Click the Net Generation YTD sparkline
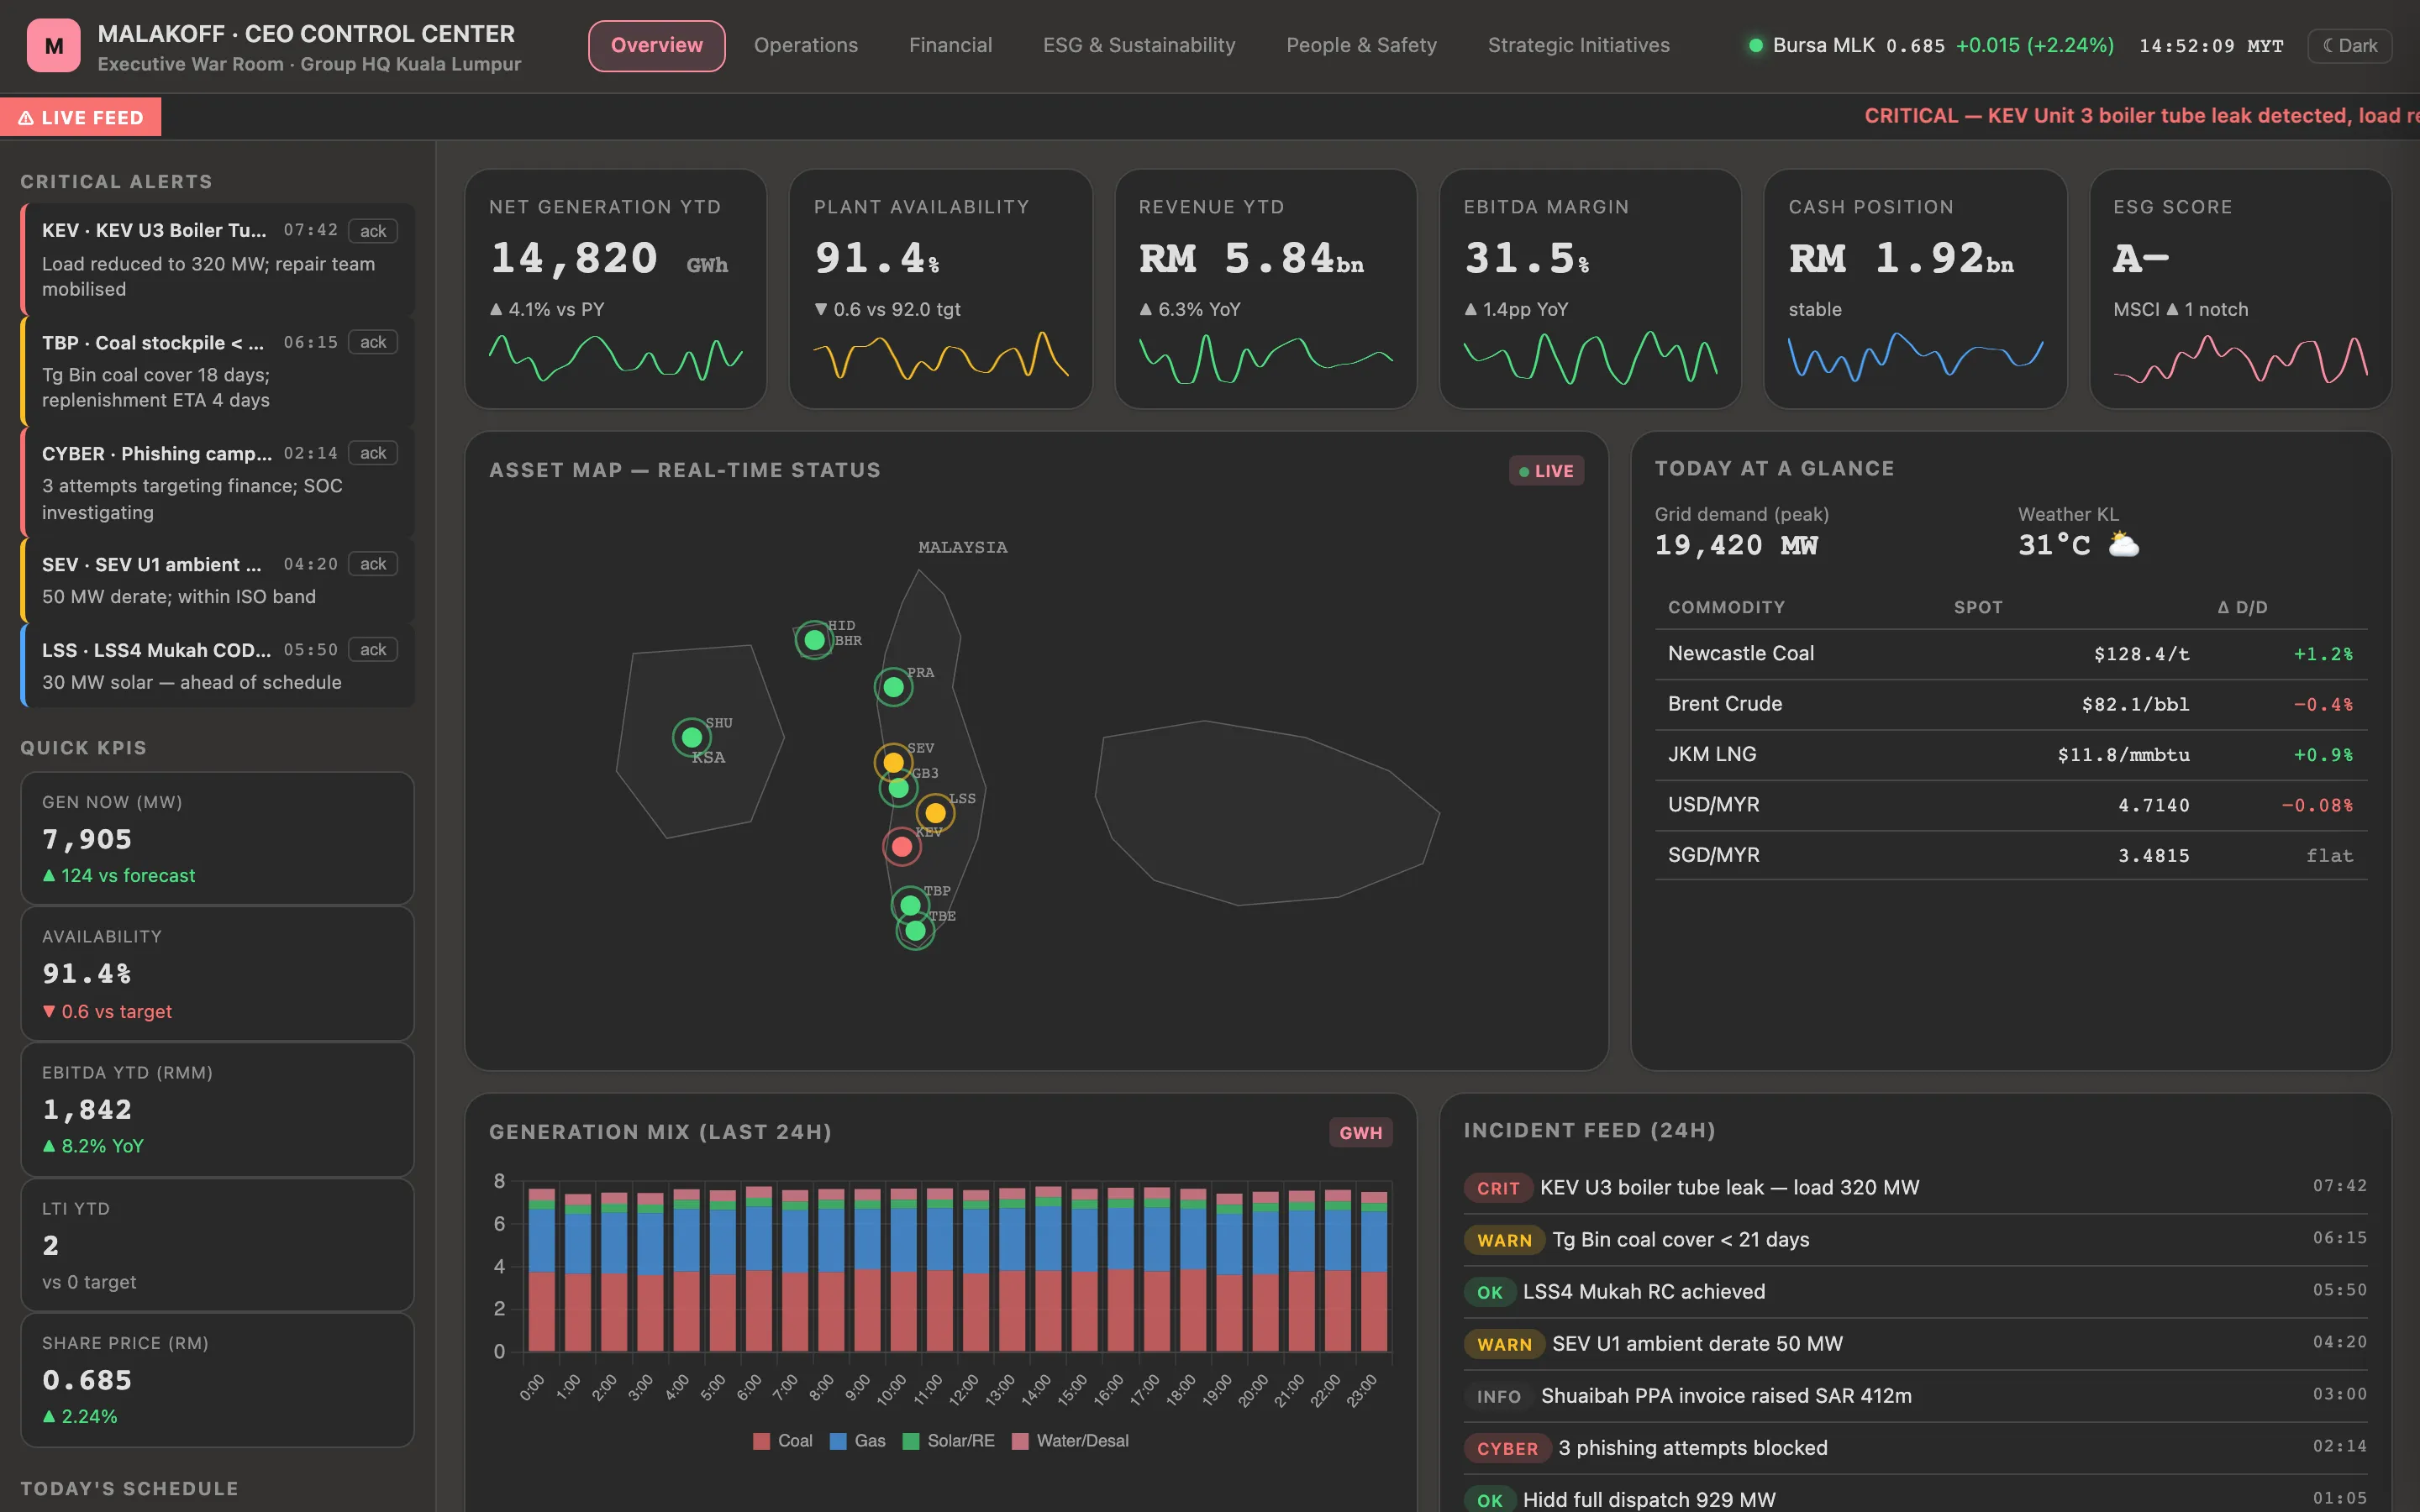The height and width of the screenshot is (1512, 2420). pos(615,357)
